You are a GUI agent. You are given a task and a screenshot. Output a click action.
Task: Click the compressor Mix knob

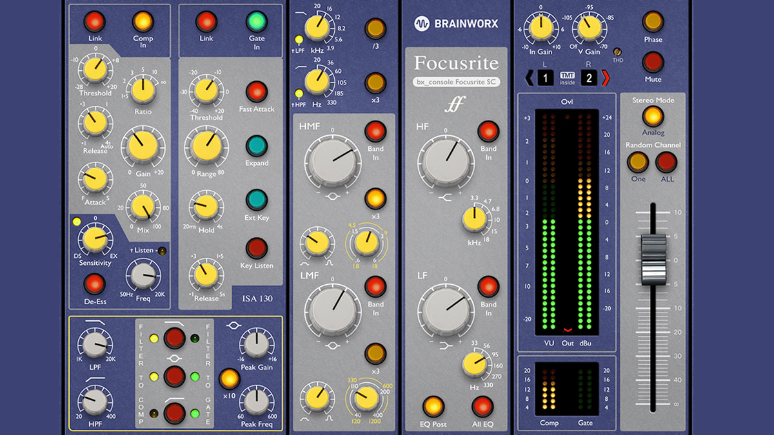pyautogui.click(x=142, y=206)
